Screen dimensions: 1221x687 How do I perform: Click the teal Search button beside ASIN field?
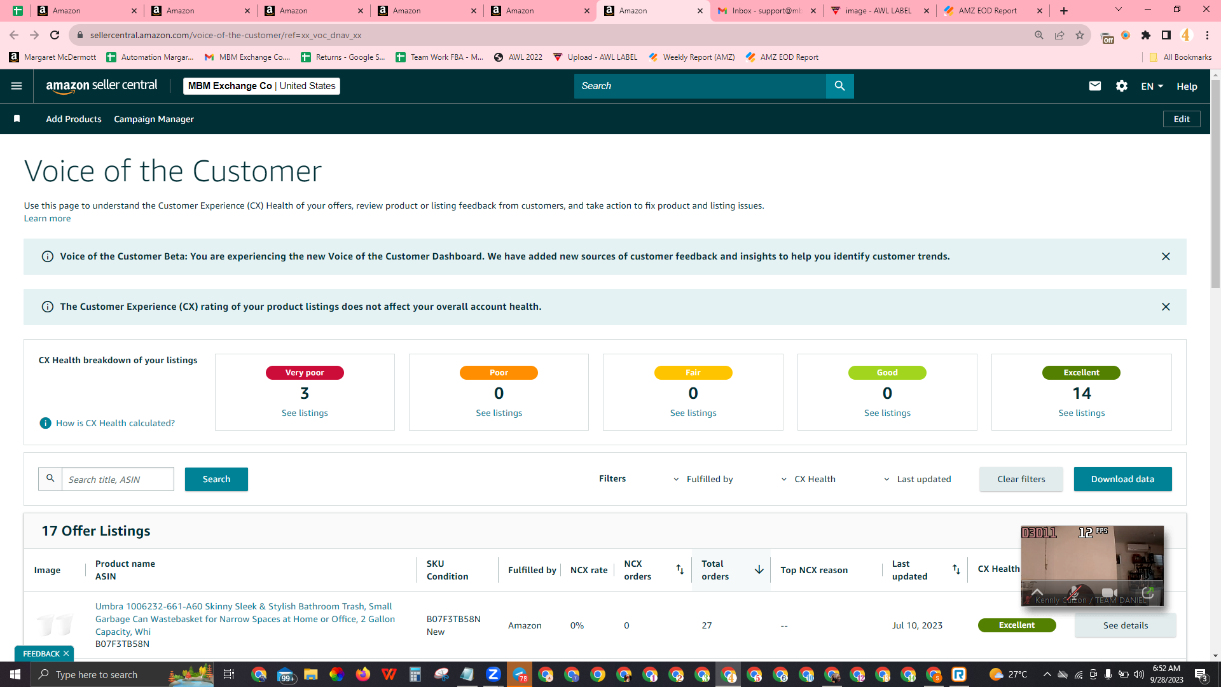coord(216,479)
